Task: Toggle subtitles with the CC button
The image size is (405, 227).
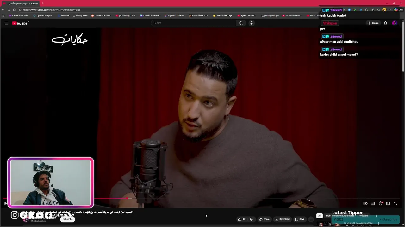Action: (x=373, y=203)
